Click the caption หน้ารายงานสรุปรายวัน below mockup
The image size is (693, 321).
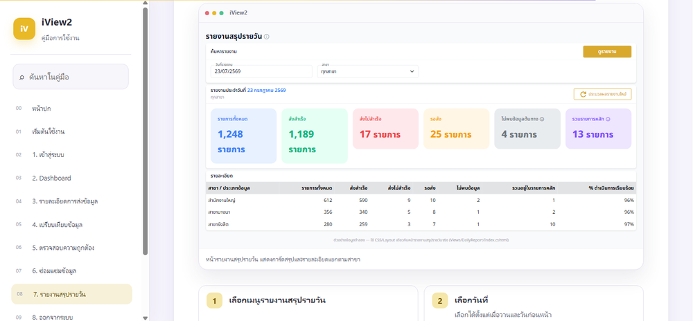click(x=283, y=259)
